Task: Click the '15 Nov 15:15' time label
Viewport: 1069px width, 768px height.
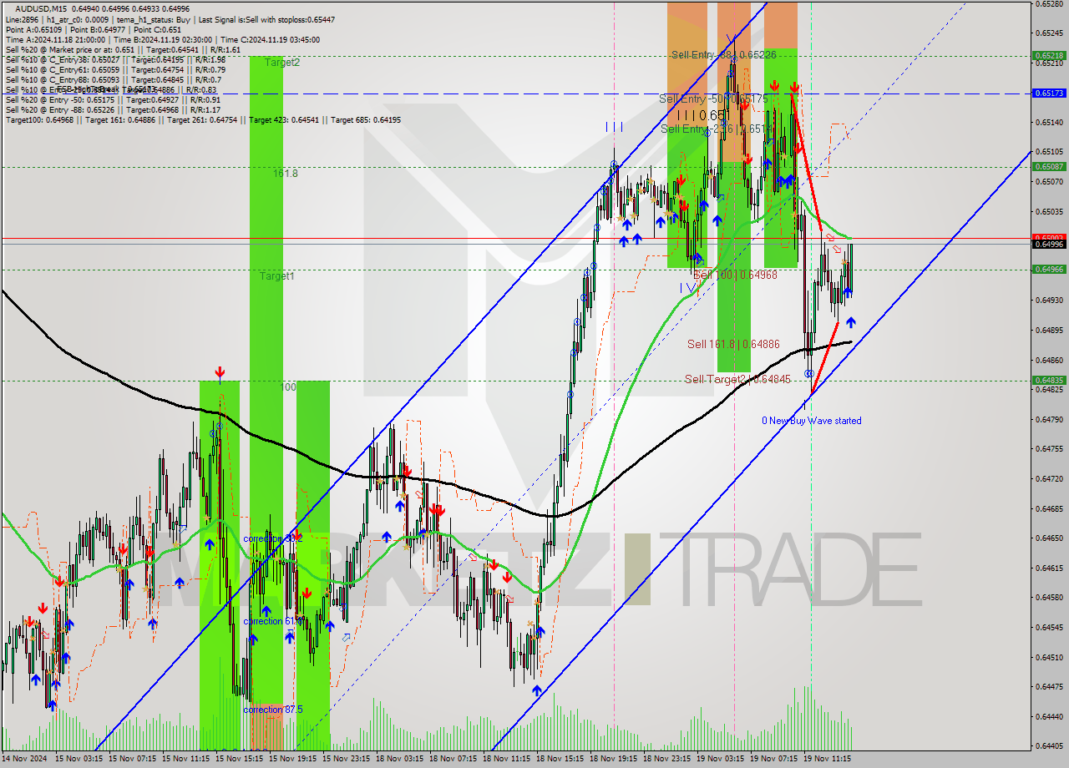Action: (x=238, y=759)
